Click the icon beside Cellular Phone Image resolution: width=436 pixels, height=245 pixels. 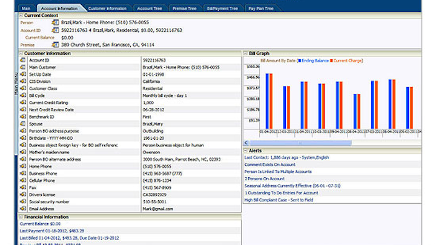(23, 180)
